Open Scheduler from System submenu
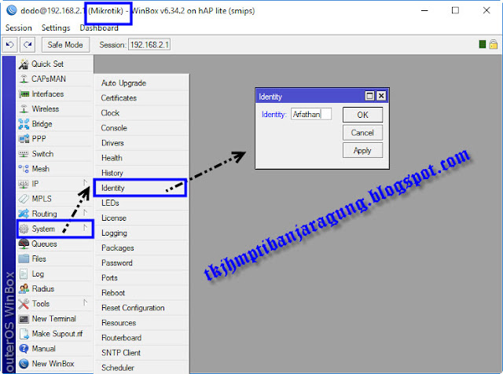 (x=141, y=368)
